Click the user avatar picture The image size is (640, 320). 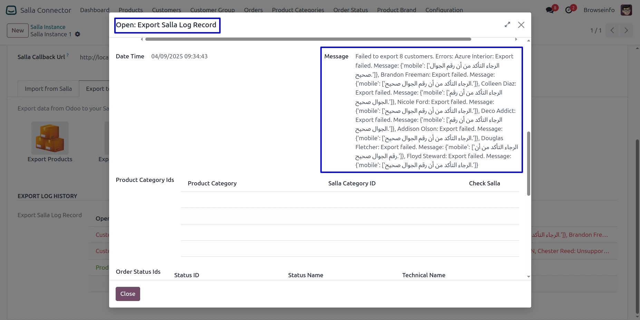tap(626, 10)
